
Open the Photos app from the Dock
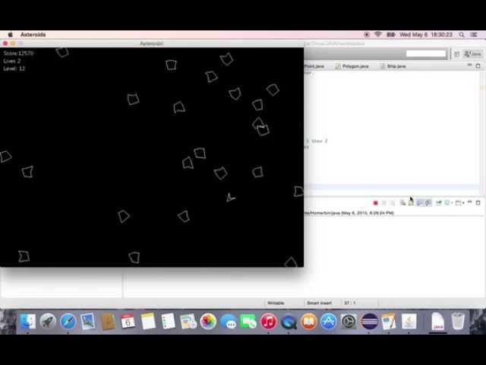(208, 321)
